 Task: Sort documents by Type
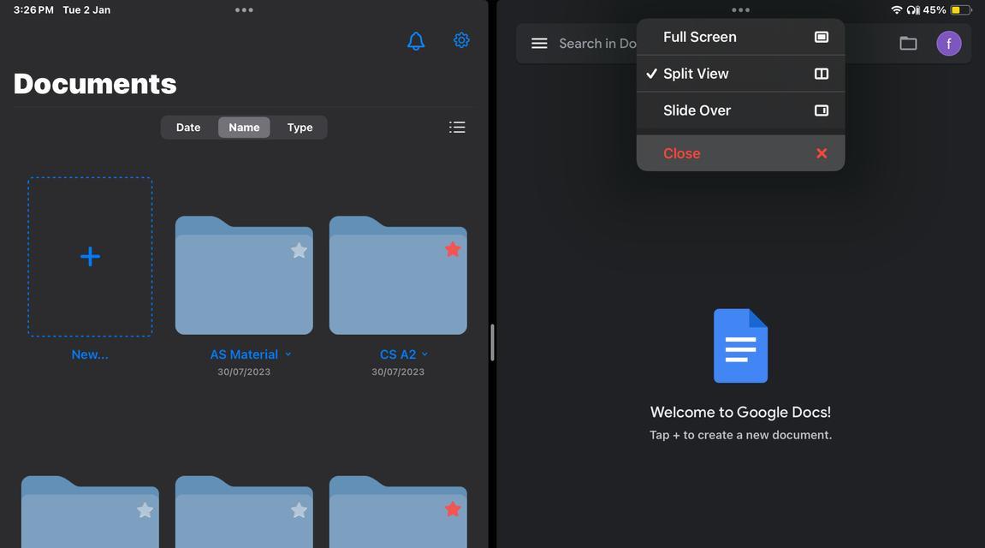click(300, 128)
